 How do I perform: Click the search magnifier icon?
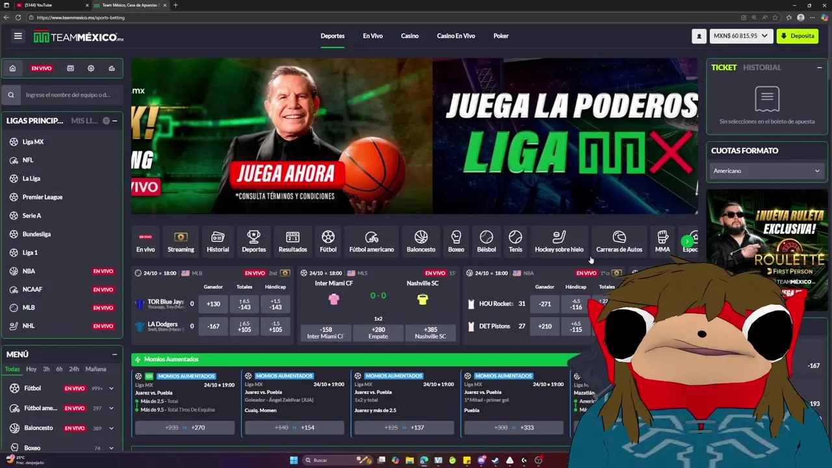coord(11,95)
